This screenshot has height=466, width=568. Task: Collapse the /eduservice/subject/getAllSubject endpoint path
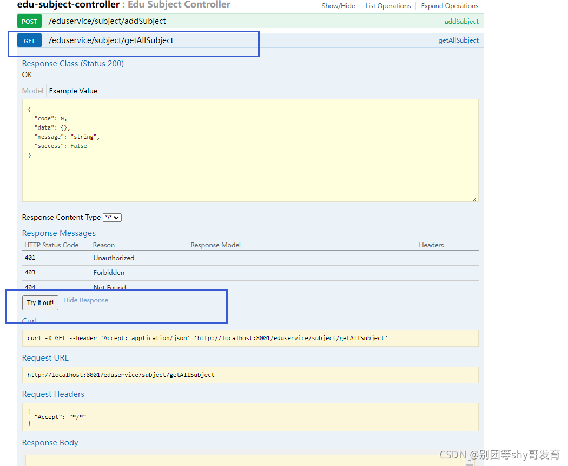111,40
